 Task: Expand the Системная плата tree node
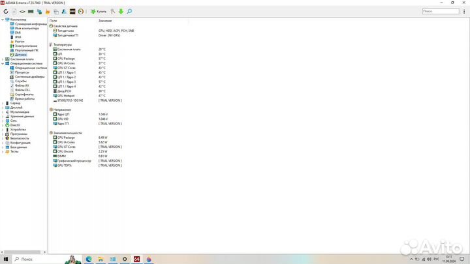click(3, 59)
